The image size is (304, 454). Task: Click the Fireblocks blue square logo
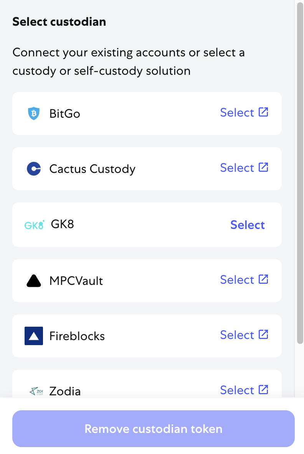point(34,336)
